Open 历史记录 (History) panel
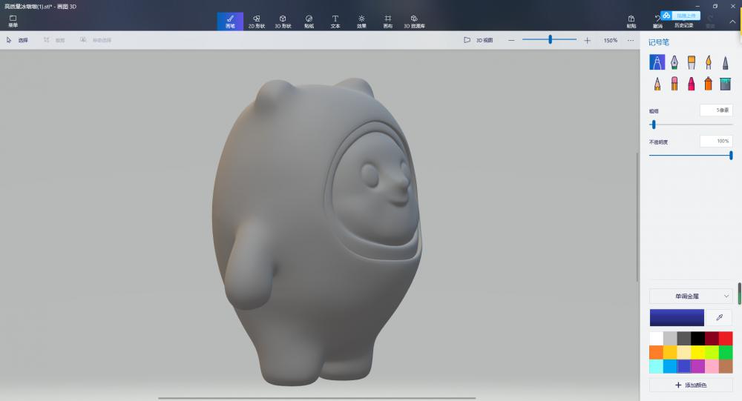 coord(684,24)
